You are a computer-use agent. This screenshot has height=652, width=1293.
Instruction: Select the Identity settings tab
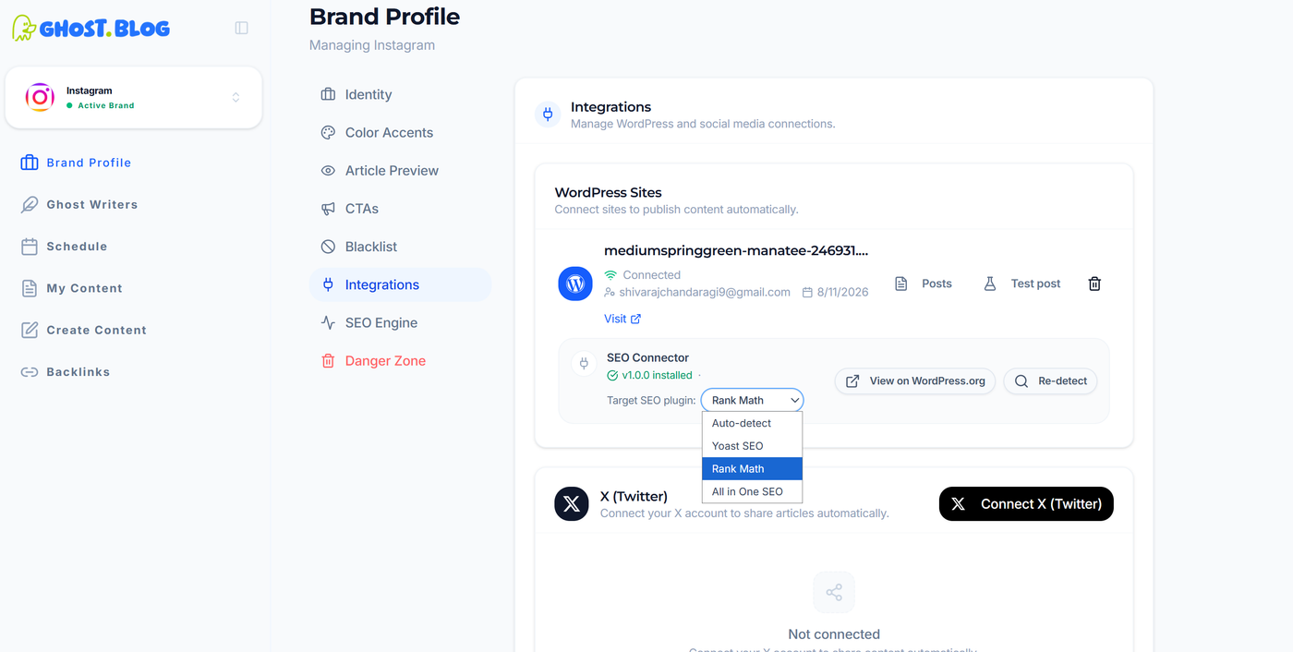[400, 94]
